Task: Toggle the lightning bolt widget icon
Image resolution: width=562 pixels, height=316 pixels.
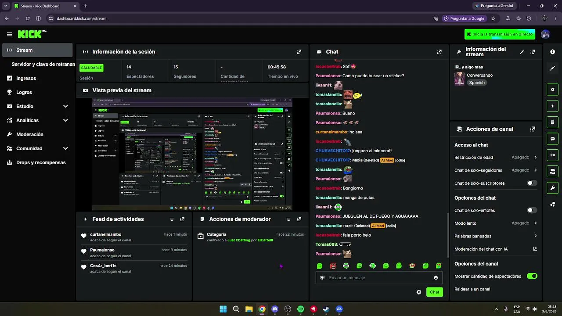Action: click(552, 106)
